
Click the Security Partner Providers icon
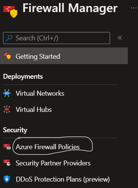(7, 163)
